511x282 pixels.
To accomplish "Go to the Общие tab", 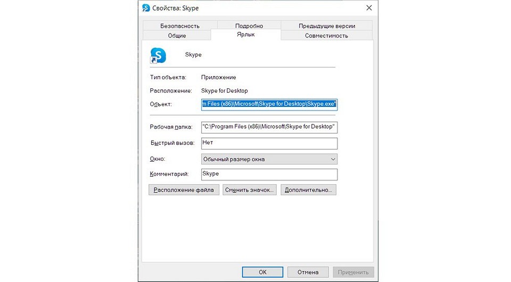I will click(x=177, y=36).
